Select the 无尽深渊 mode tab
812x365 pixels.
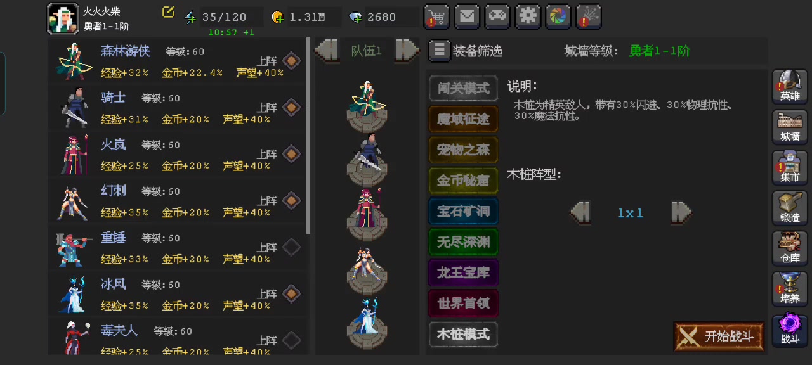[x=464, y=242]
